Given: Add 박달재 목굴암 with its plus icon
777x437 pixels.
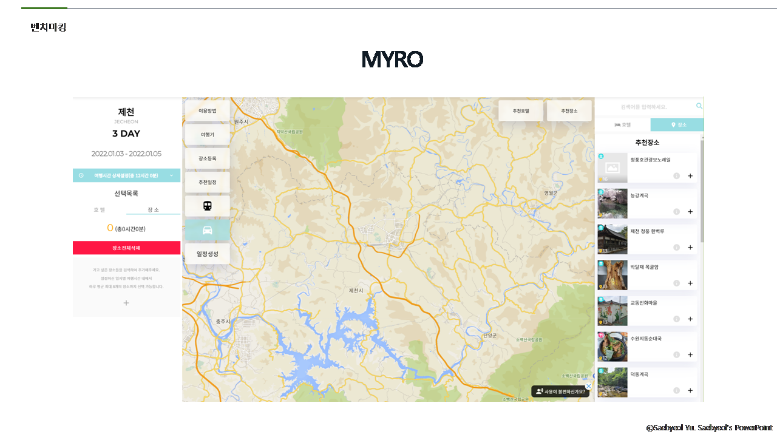Looking at the screenshot, I should coord(690,283).
